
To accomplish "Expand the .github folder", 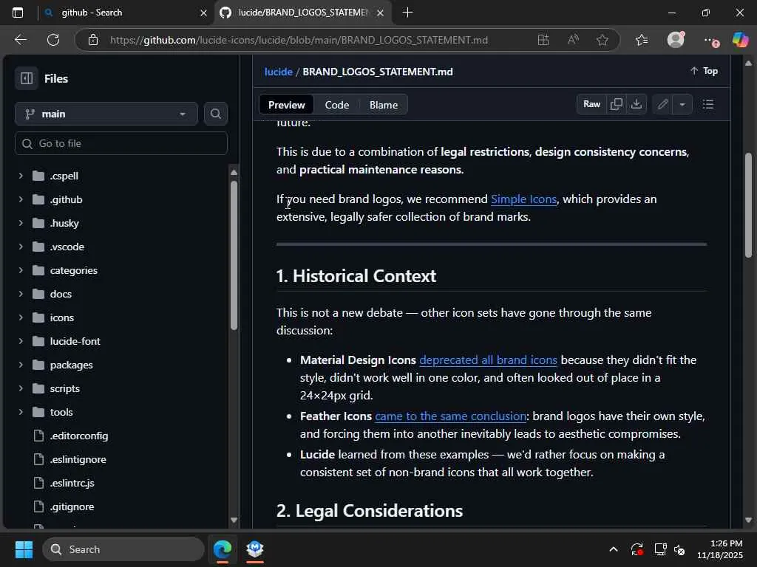I will (20, 199).
